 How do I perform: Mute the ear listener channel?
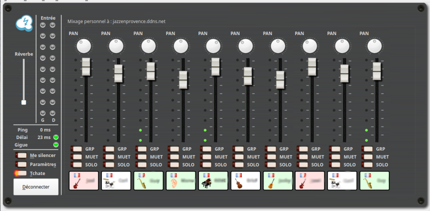173,157
